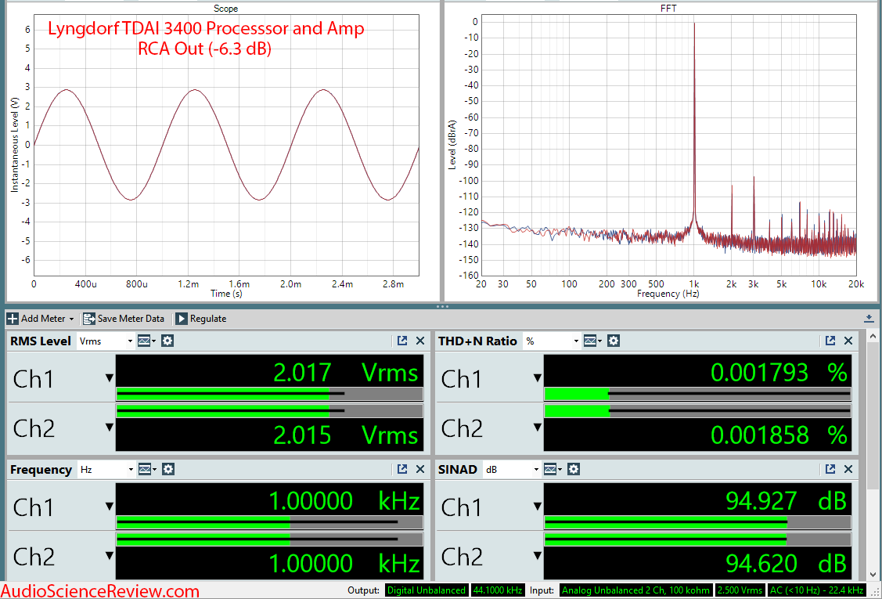This screenshot has width=882, height=599.
Task: Click the Frequency meter settings gear
Action: (x=167, y=469)
